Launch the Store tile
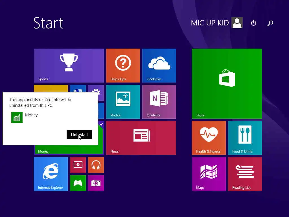The width and height of the screenshot is (289, 217). pos(227,84)
